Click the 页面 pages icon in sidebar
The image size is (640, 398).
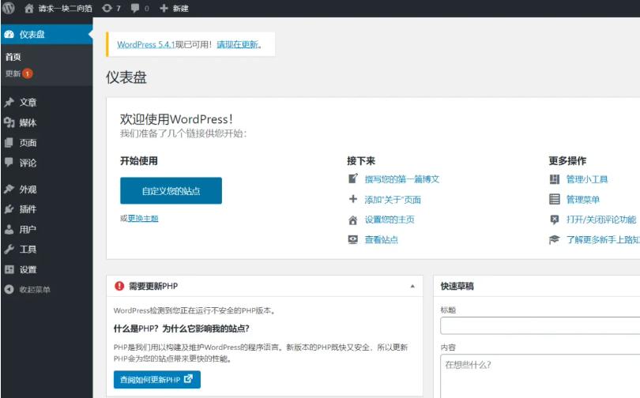coord(9,142)
